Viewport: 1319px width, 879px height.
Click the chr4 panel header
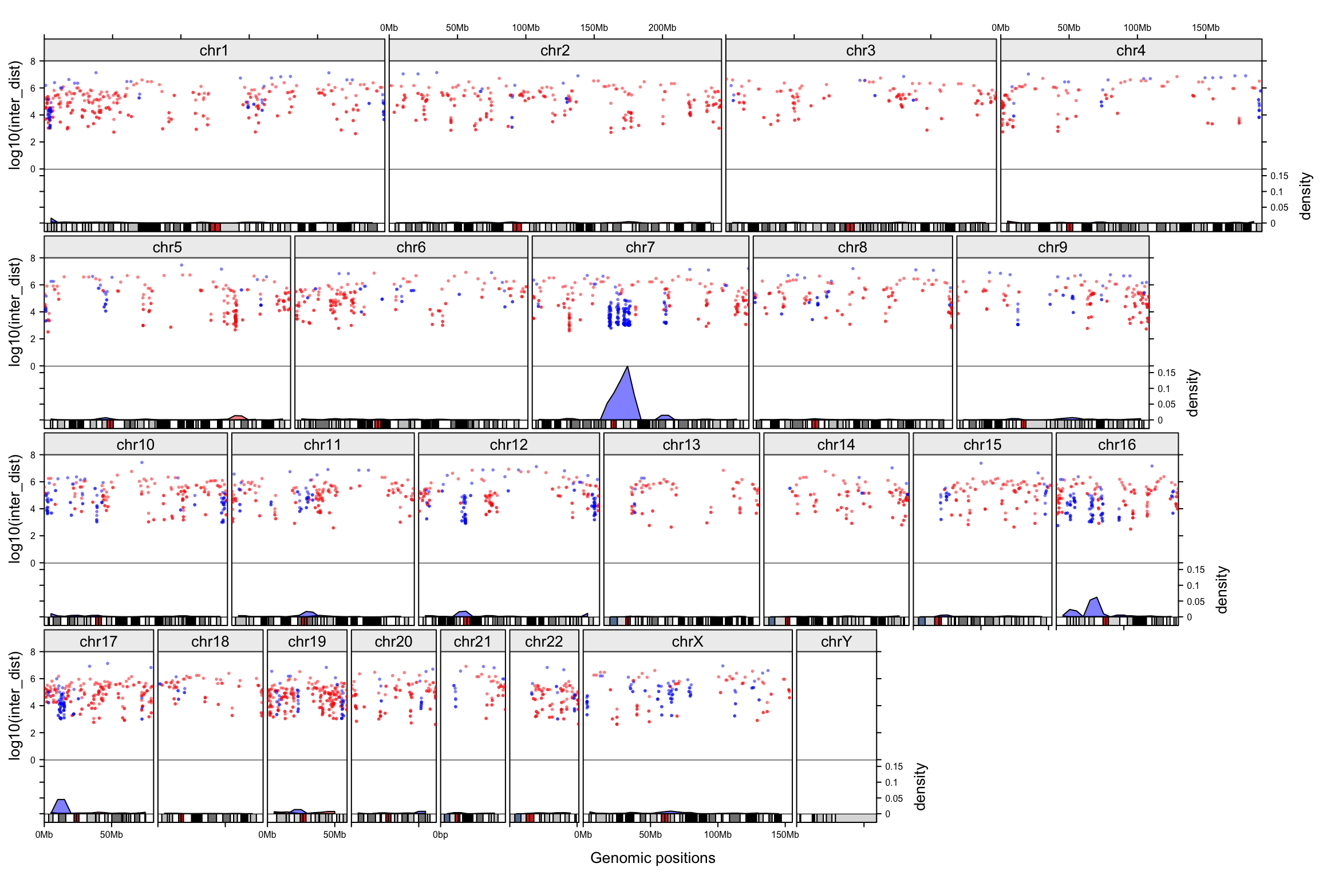point(1131,50)
